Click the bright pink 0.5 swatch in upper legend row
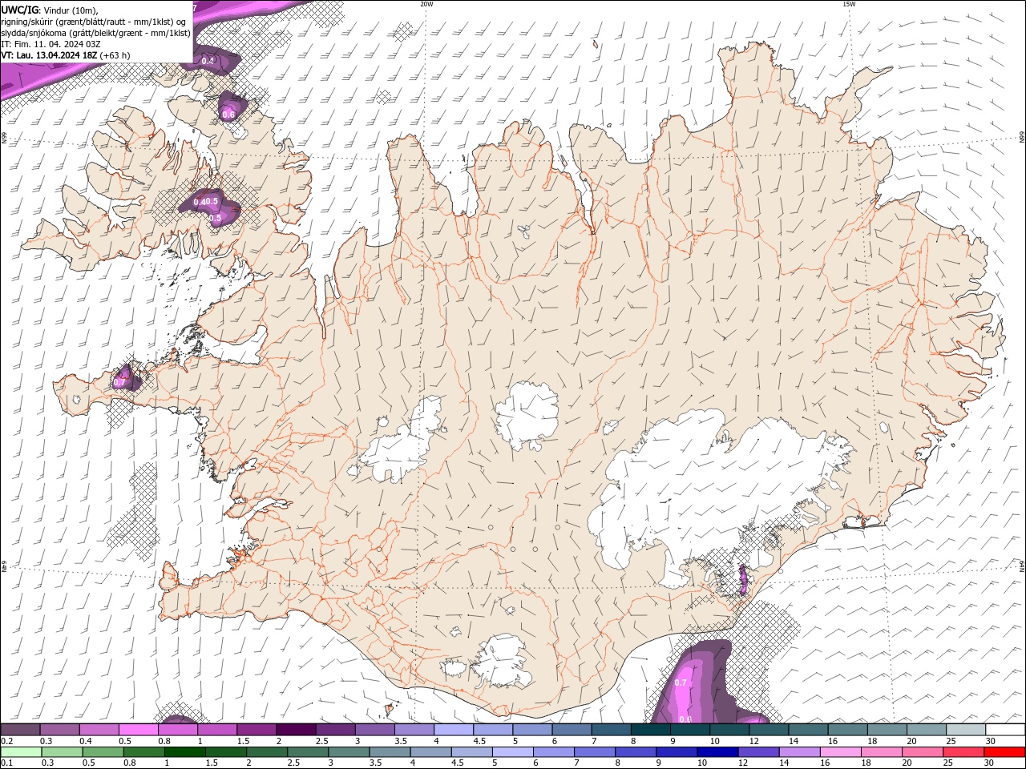 coord(138,729)
